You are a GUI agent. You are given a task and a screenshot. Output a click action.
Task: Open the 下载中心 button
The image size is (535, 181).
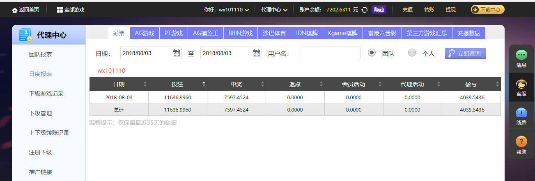(487, 10)
